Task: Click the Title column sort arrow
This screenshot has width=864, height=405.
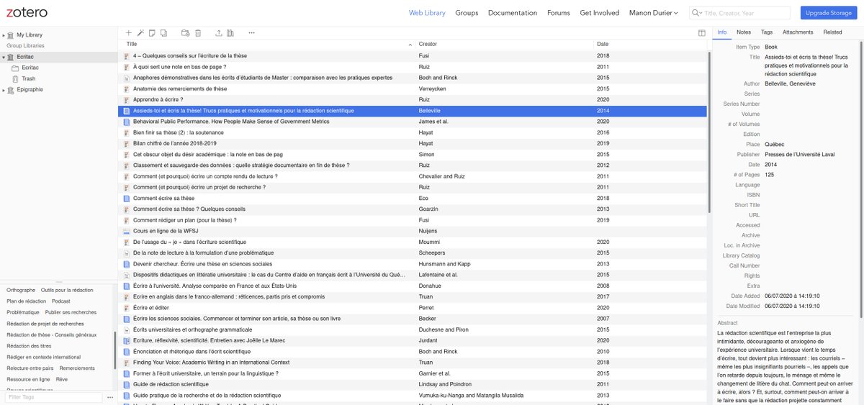Action: click(x=410, y=45)
